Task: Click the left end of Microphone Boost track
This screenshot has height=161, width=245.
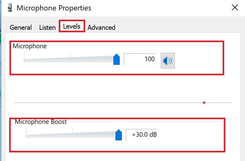Action: point(27,136)
